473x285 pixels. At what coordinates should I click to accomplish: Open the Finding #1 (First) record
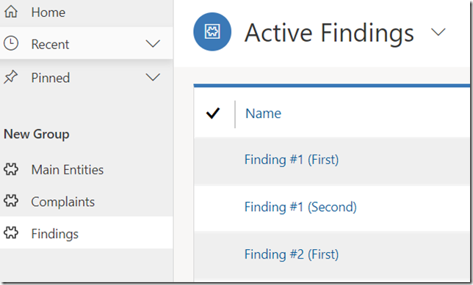(x=292, y=160)
